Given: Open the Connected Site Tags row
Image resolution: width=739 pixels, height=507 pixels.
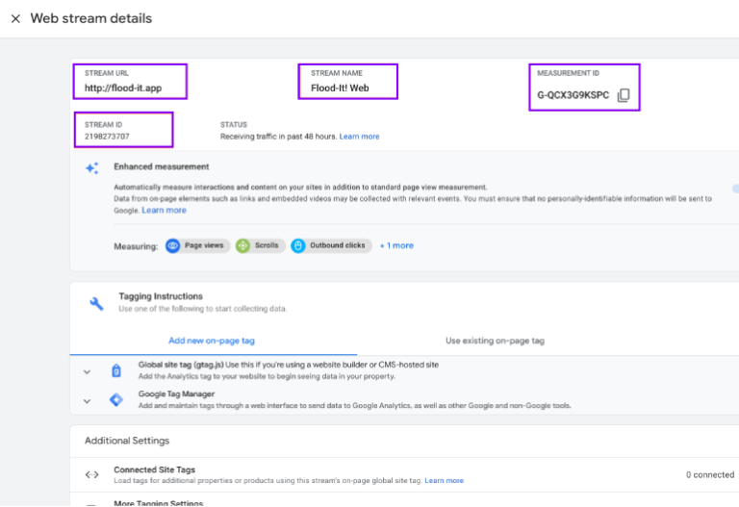Looking at the screenshot, I should pos(404,474).
